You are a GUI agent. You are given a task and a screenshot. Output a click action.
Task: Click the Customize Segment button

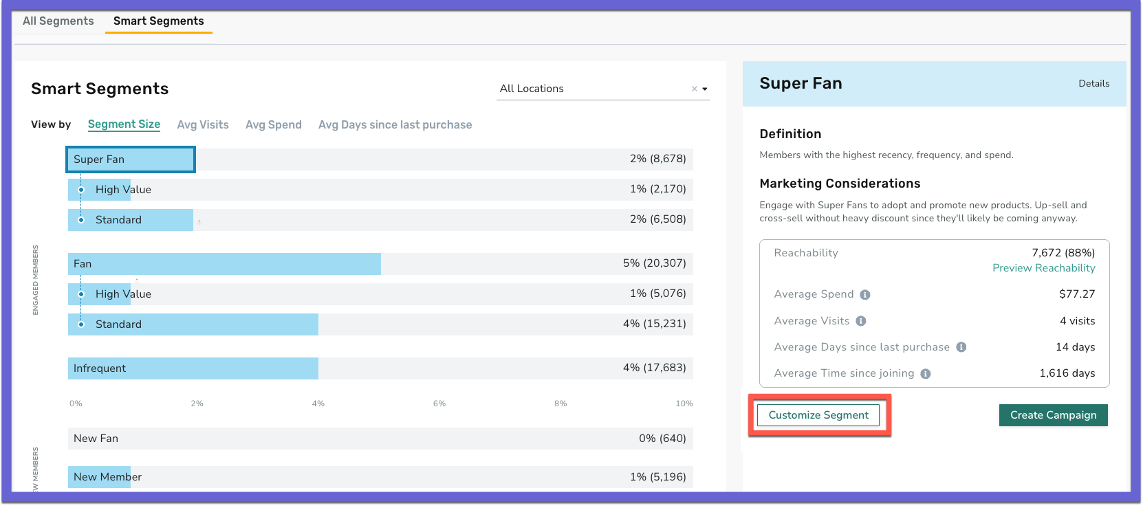(818, 415)
